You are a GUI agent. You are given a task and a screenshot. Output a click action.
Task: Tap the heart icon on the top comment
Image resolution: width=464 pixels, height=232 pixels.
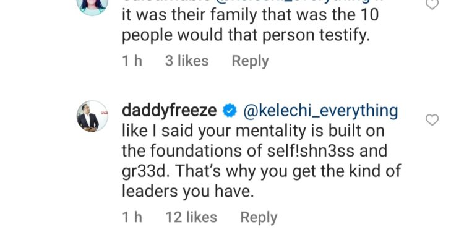tap(432, 4)
